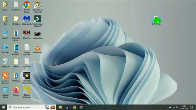
Task: Open the Firefox desktop shortcut
Action: pos(16,91)
